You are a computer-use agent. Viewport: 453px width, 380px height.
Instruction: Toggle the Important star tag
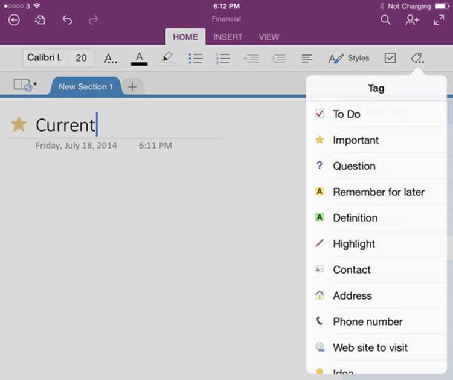pos(376,140)
